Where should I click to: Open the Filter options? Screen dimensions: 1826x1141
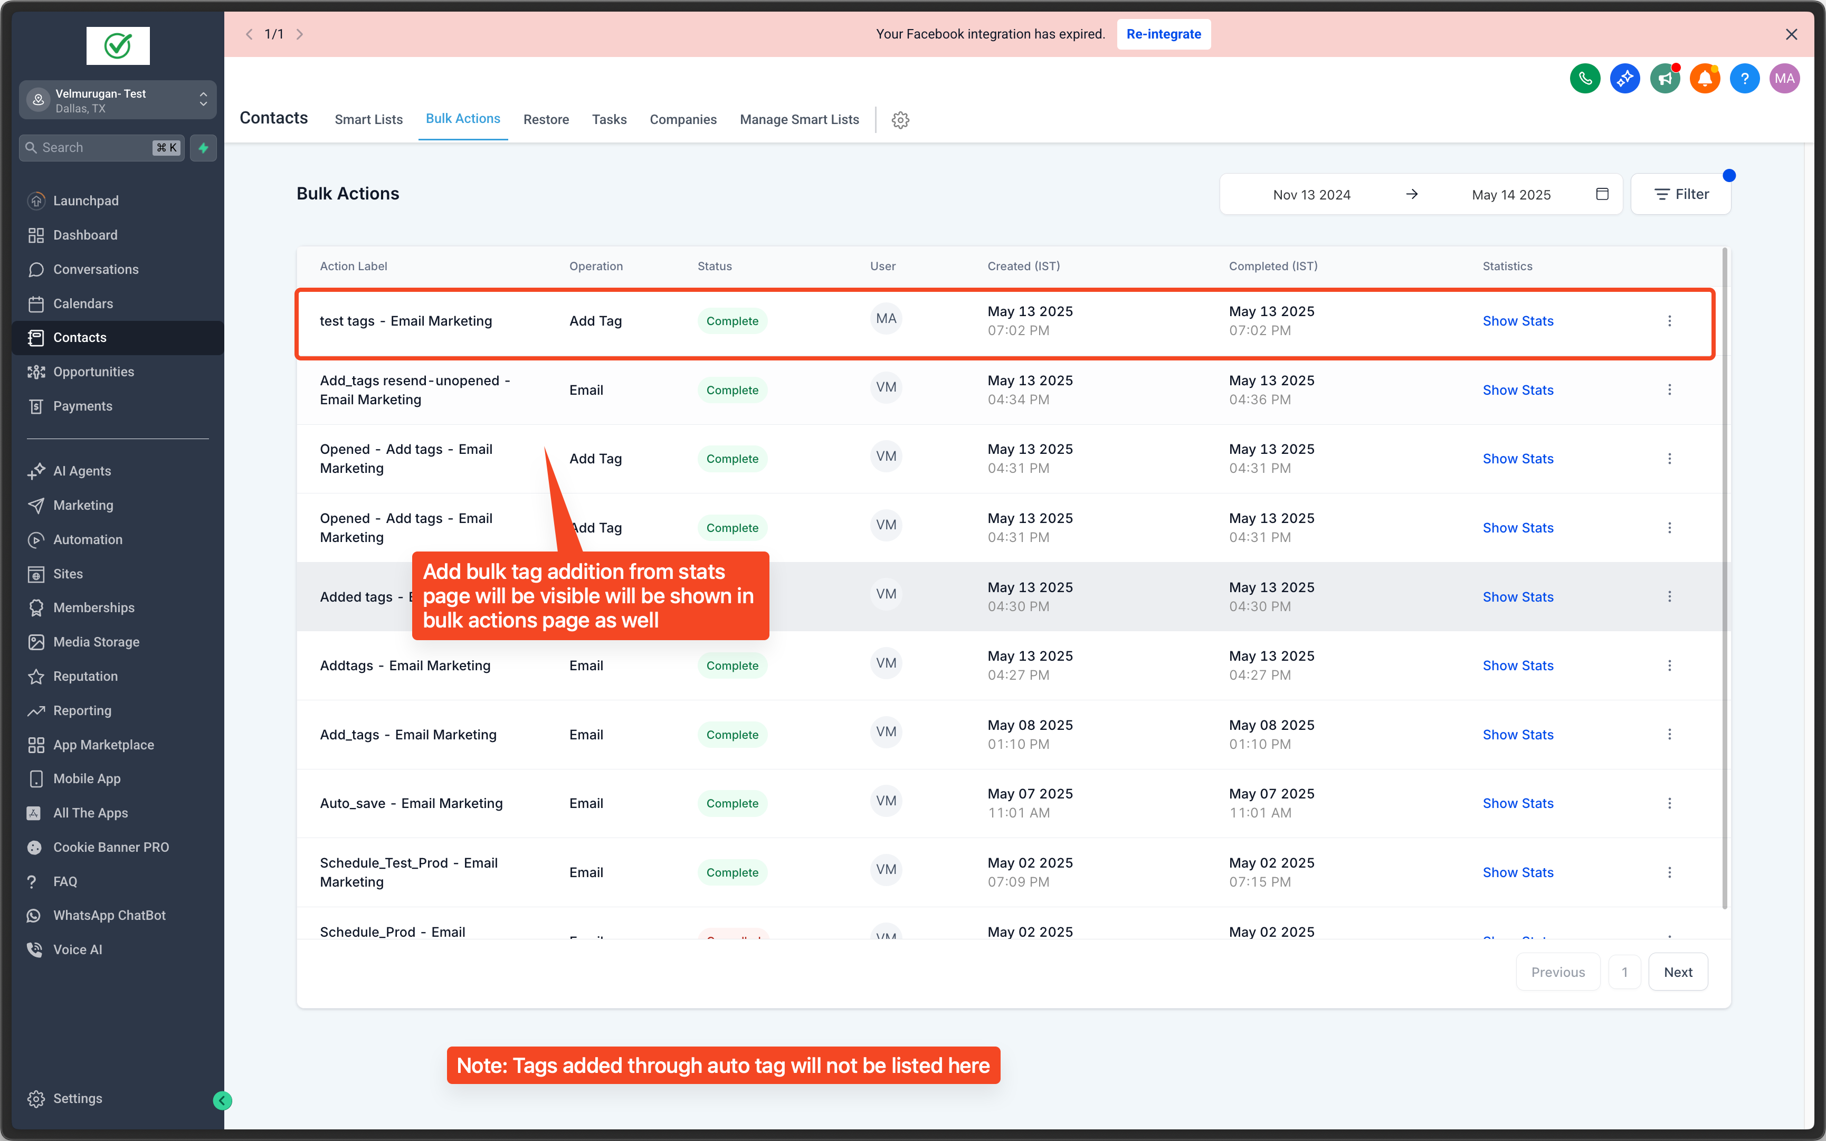[1681, 195]
